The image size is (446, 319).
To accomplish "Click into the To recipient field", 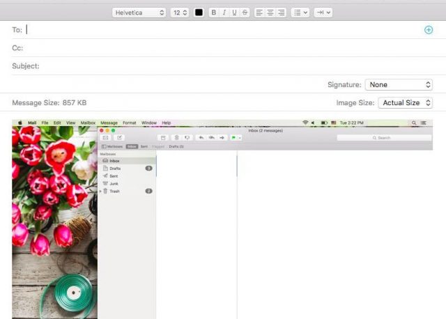I will coord(223,29).
